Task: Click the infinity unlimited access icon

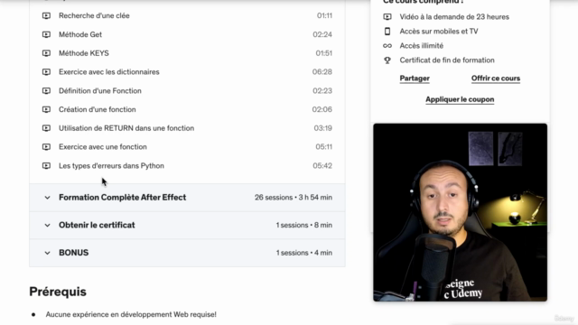Action: click(387, 46)
